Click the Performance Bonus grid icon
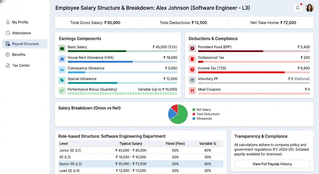The width and height of the screenshot is (319, 174). (62, 91)
